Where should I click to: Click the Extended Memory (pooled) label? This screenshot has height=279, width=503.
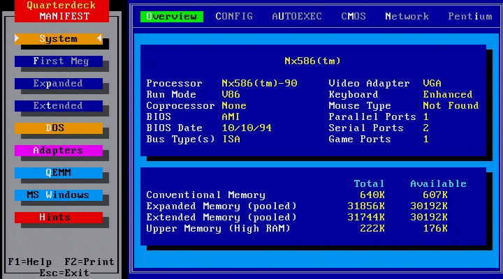[221, 218]
